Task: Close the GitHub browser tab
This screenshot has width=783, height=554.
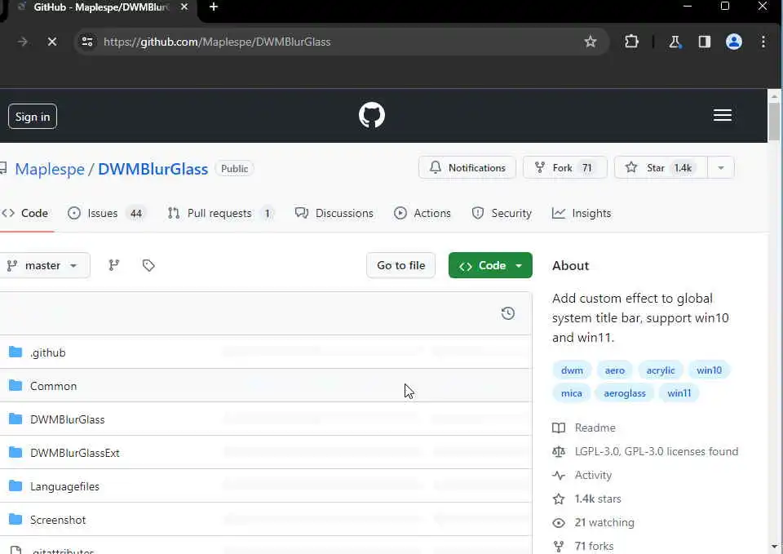Action: coord(184,7)
